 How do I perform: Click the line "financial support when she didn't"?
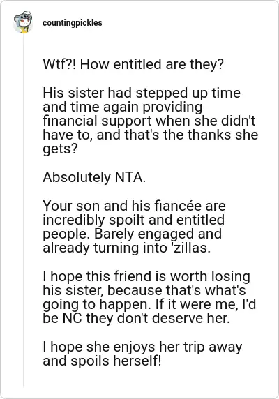[149, 121]
